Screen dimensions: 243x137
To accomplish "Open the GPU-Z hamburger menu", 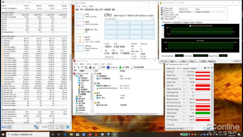I will pos(211,68).
